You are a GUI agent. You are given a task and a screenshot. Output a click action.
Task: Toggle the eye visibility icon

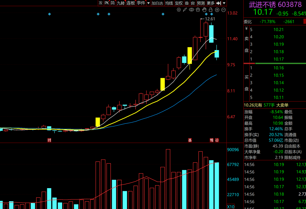tap(192, 10)
